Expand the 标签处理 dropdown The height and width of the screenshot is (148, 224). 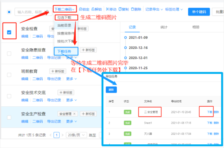174,9
